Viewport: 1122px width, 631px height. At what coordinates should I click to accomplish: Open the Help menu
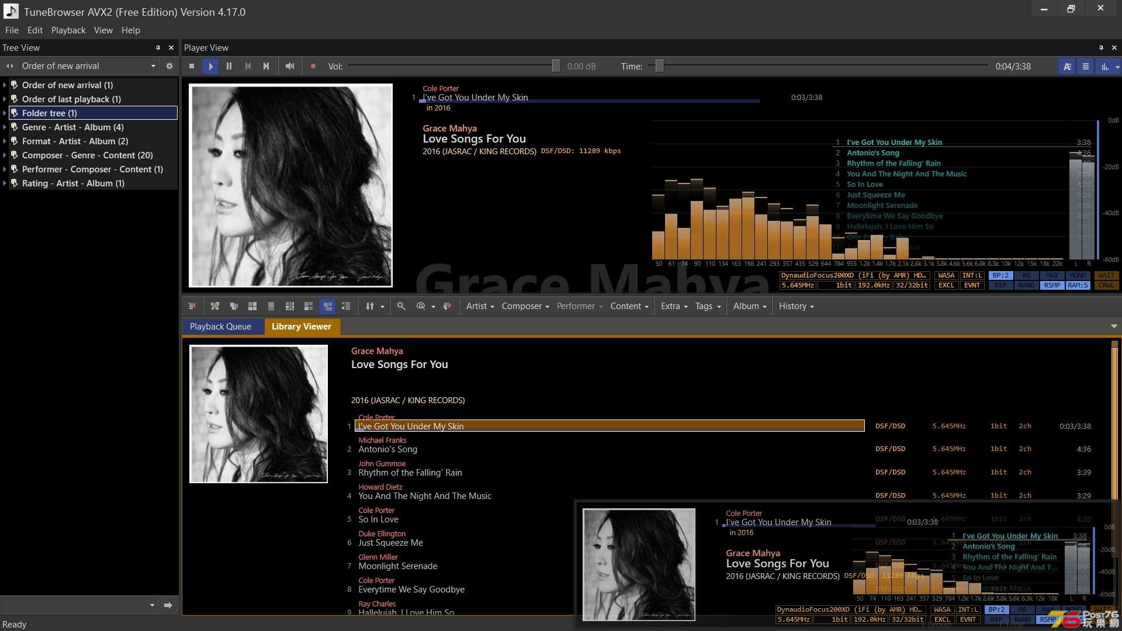pos(131,30)
